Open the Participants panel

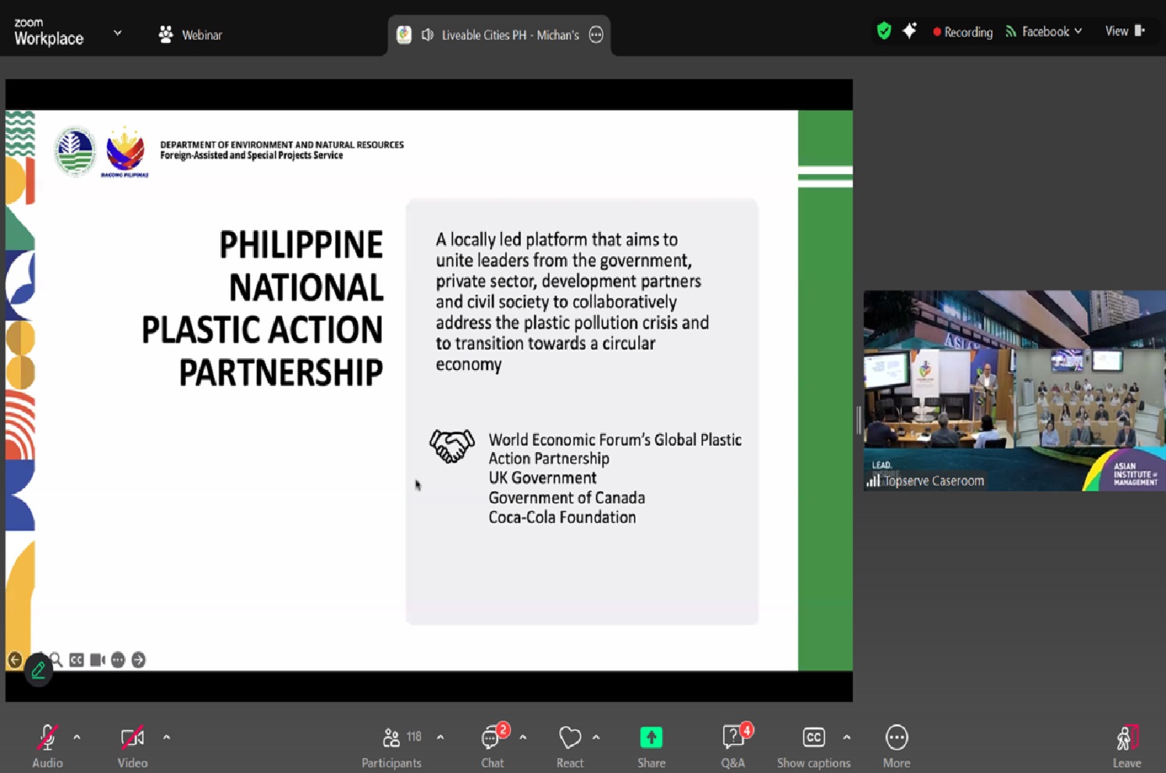click(x=391, y=746)
